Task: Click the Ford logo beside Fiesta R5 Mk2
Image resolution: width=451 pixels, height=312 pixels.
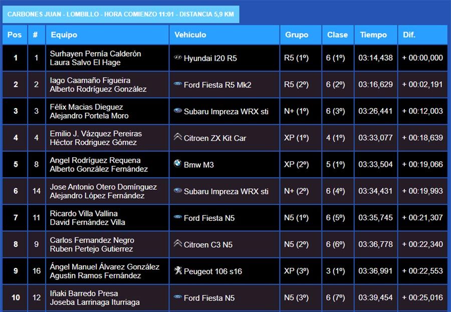Action: 177,84
